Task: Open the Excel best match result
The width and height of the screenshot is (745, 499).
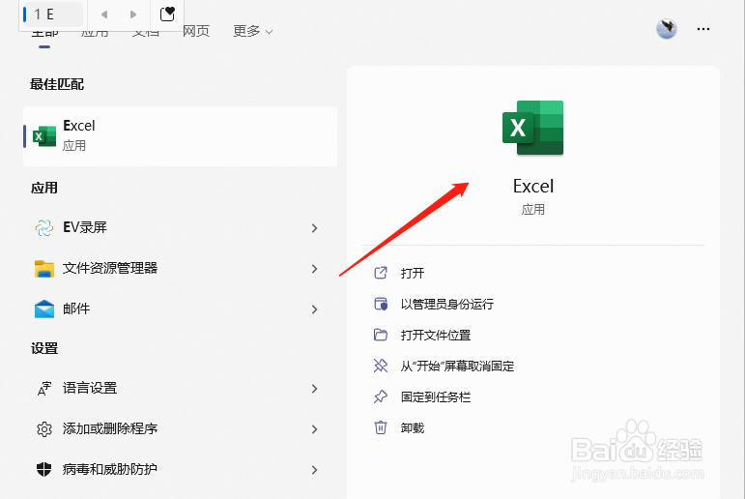Action: tap(180, 136)
